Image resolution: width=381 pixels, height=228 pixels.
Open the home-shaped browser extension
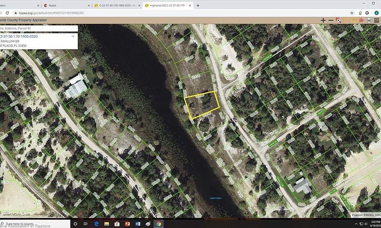[x=360, y=13]
